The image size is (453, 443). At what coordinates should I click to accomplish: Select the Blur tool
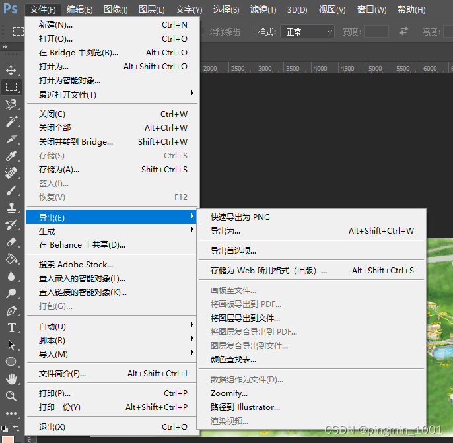click(11, 276)
